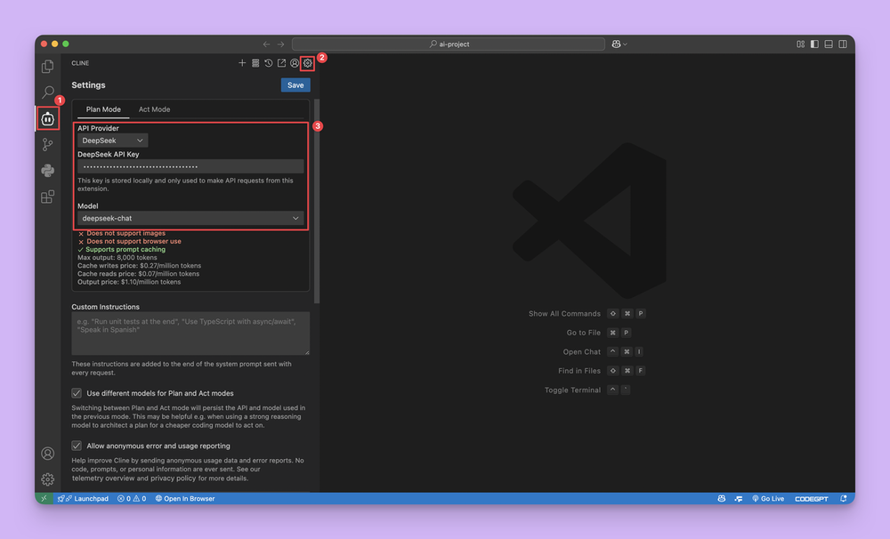Open the Copilot menu beside the search bar
The height and width of the screenshot is (539, 890).
[x=619, y=43]
